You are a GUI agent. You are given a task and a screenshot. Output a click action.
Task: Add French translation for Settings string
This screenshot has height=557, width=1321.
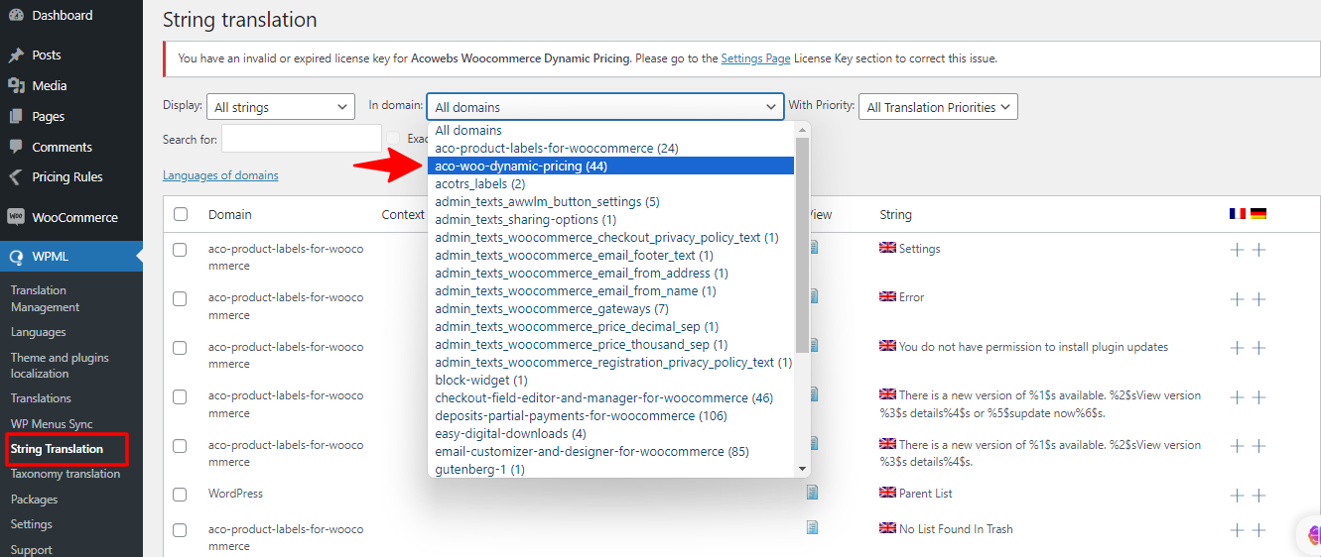1237,250
